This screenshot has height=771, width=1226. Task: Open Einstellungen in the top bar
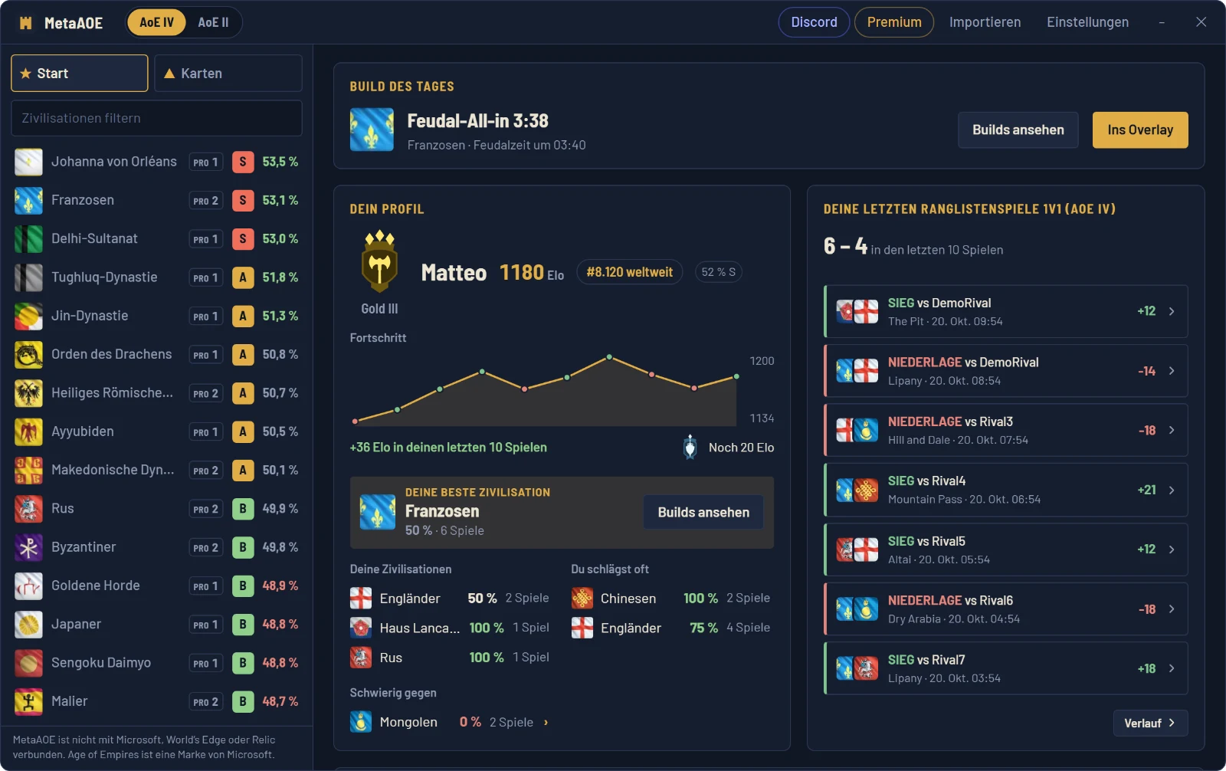(1087, 22)
